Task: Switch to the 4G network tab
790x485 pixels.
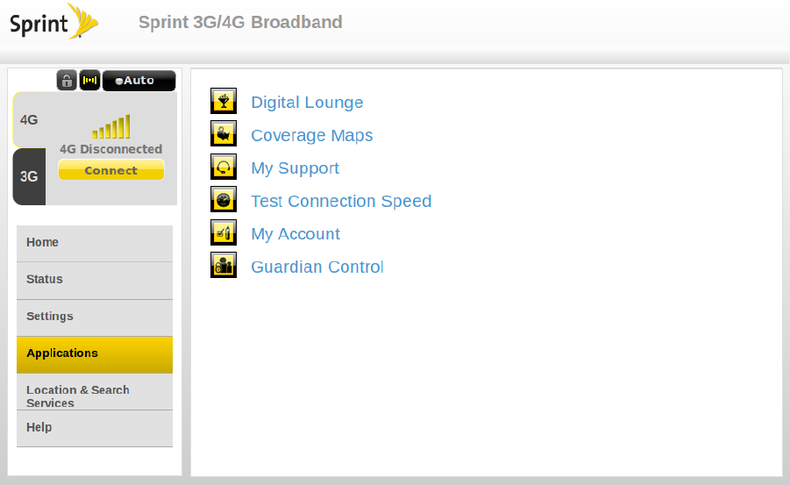Action: [29, 119]
